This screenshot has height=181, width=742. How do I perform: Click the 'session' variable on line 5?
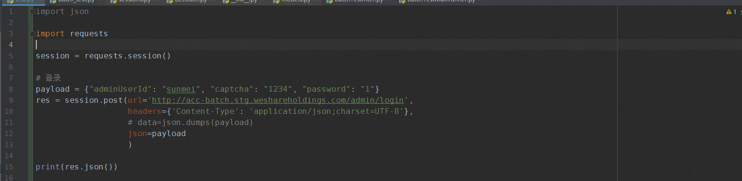click(x=52, y=56)
